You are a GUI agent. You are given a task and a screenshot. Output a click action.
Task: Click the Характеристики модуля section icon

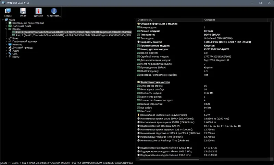[x=138, y=82]
